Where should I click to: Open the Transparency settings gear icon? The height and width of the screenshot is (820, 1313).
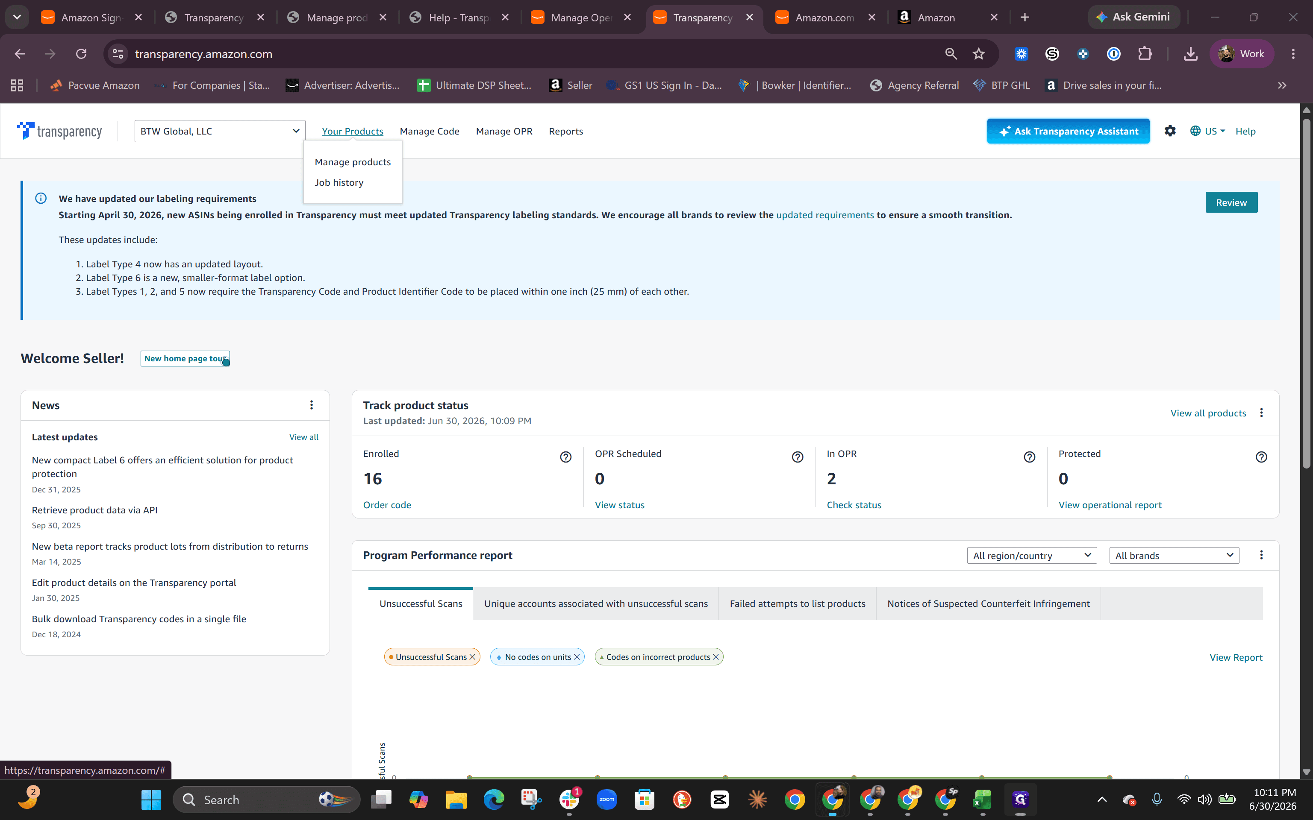point(1170,131)
